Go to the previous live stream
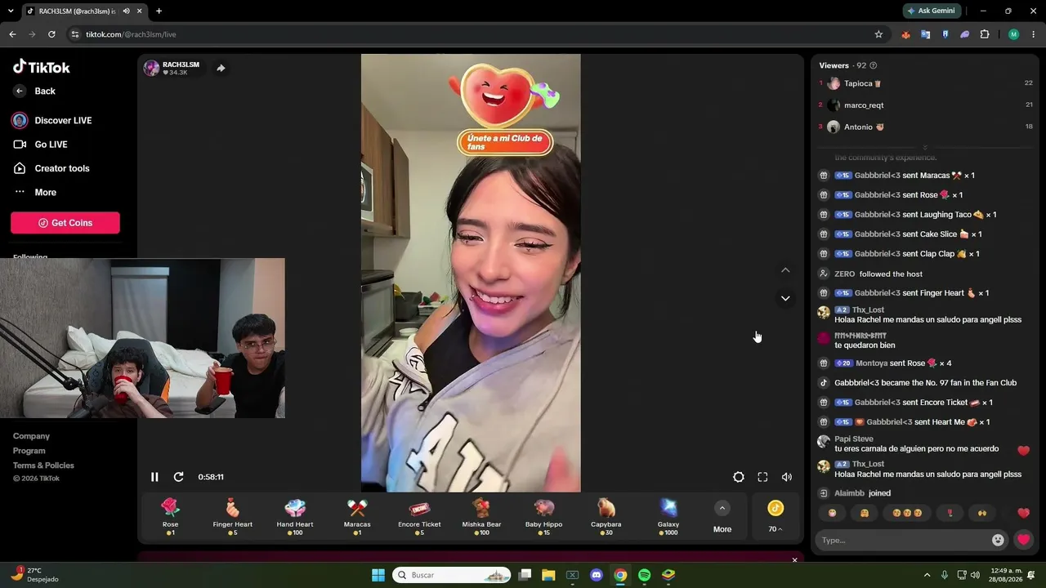Image resolution: width=1046 pixels, height=588 pixels. point(785,270)
